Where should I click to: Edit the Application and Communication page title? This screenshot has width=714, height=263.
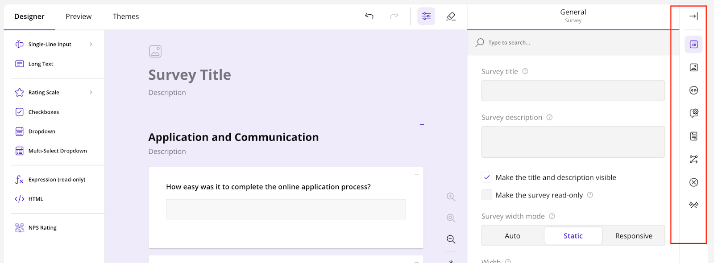(x=233, y=137)
